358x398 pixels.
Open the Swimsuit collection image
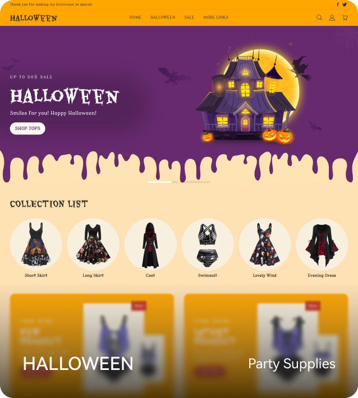point(207,244)
